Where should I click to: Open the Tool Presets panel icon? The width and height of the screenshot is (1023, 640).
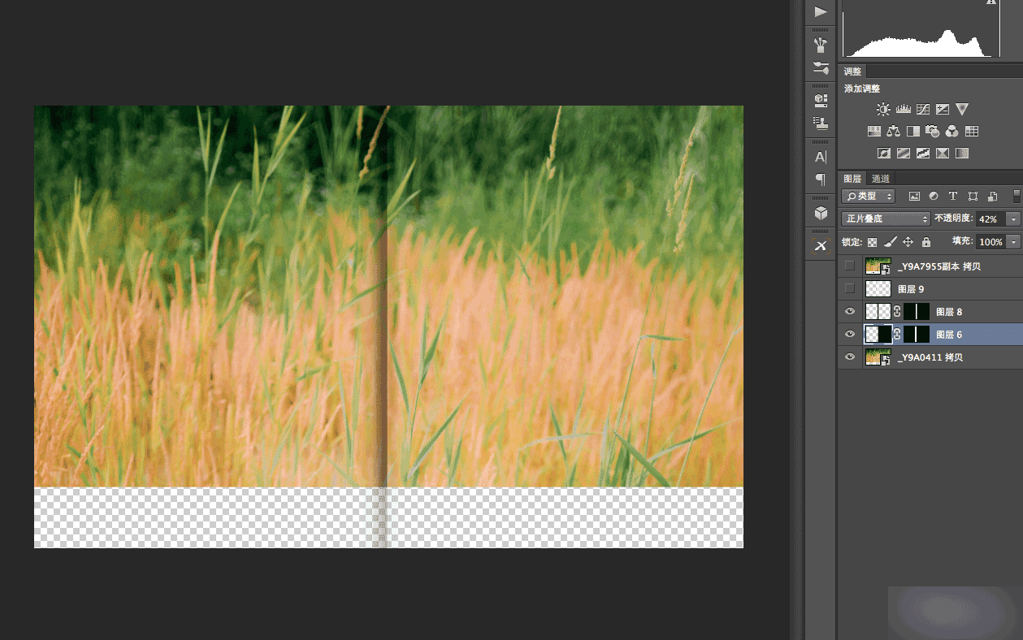pyautogui.click(x=821, y=100)
